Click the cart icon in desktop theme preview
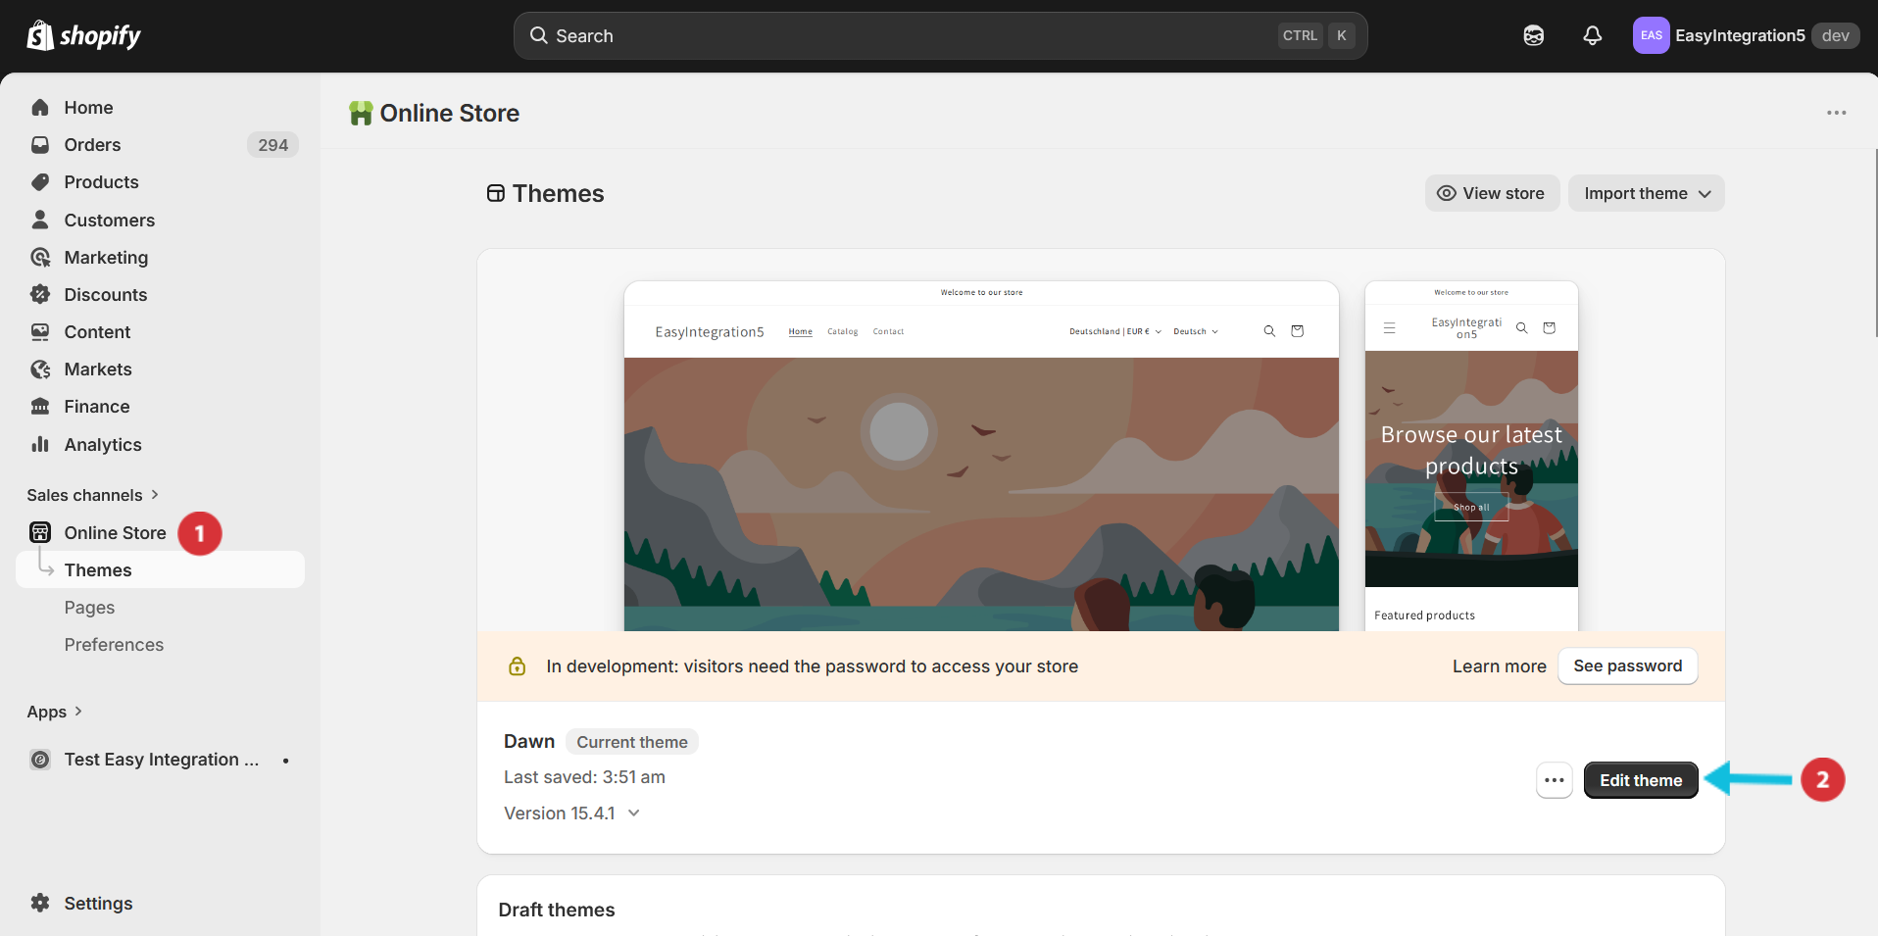The image size is (1878, 936). click(1297, 331)
